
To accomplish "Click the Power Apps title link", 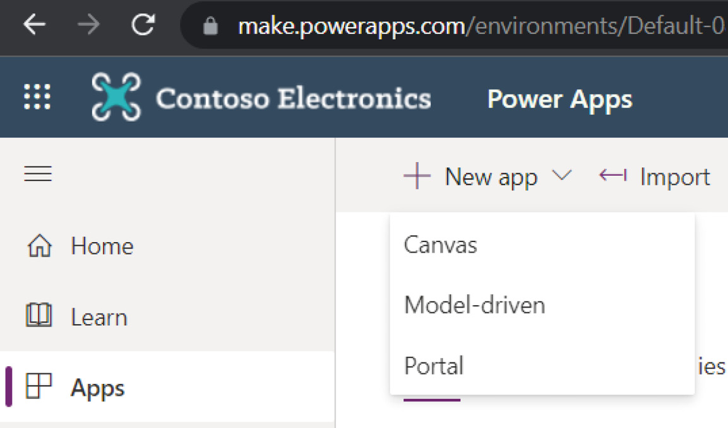I will point(560,99).
